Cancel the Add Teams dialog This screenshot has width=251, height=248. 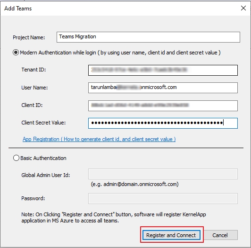coord(220,235)
